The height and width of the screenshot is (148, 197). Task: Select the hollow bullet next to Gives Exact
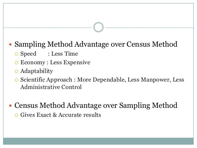(x=16, y=115)
